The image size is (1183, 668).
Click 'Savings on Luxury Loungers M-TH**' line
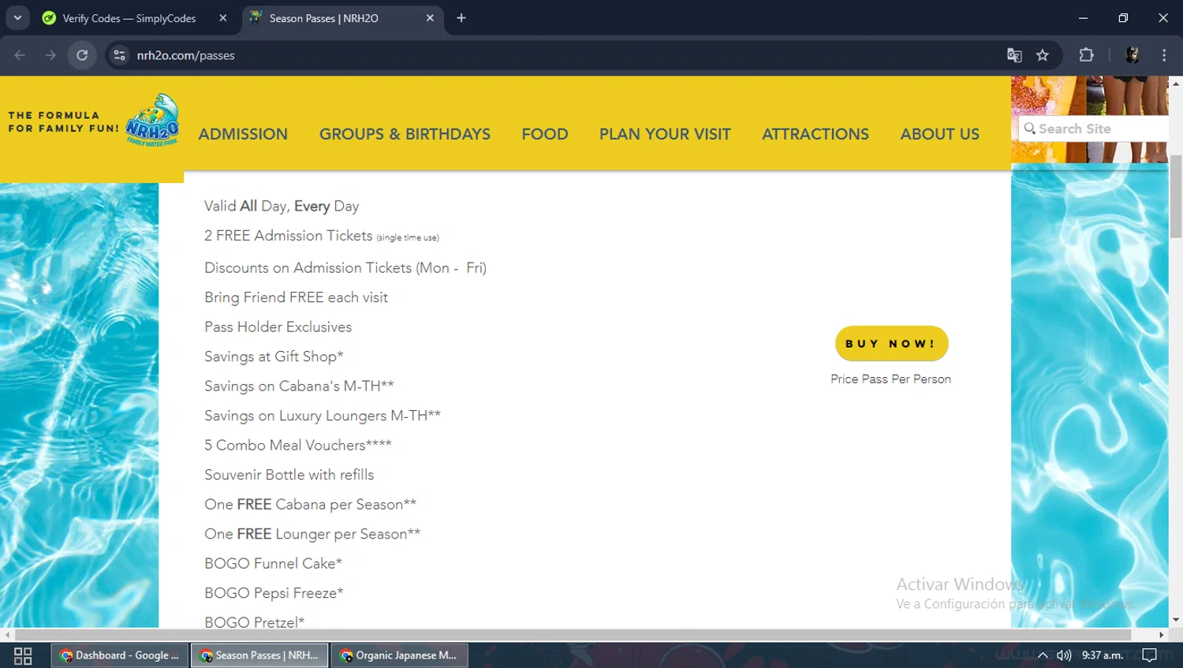click(x=323, y=416)
